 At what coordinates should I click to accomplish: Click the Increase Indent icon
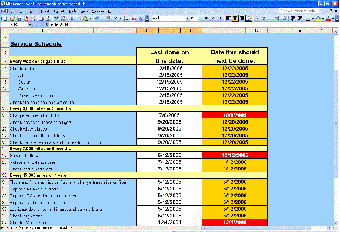[x=299, y=18]
